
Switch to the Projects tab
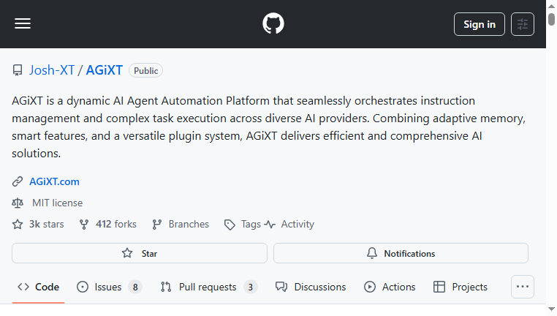[x=461, y=287]
